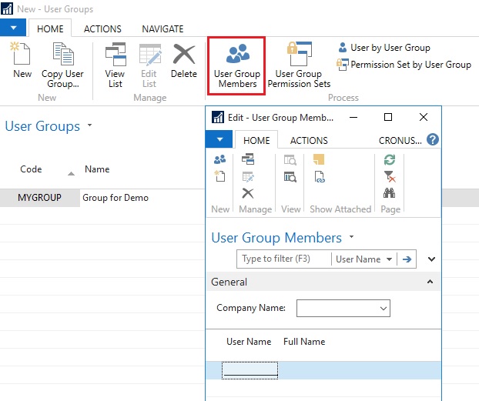Switch to the NAVIGATE ribbon tab

162,28
